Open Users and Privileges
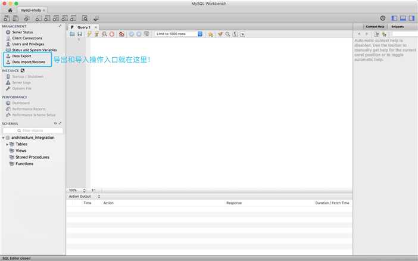Screen dimensions: 418x261 pos(28,44)
